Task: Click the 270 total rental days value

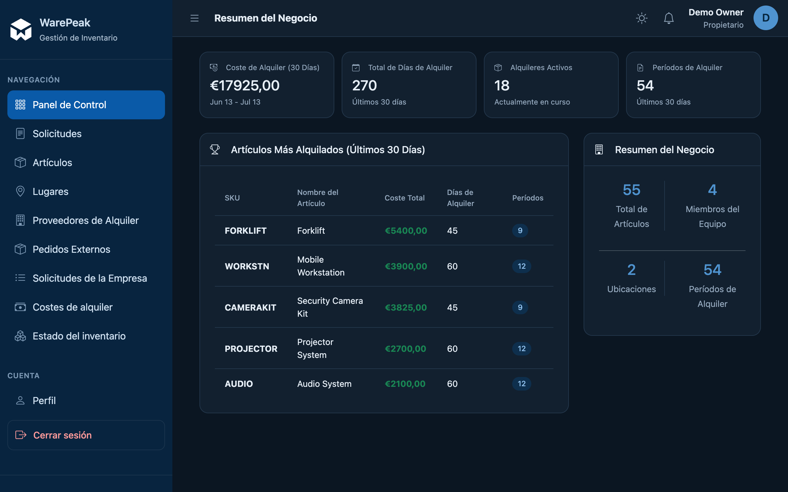Action: tap(364, 85)
